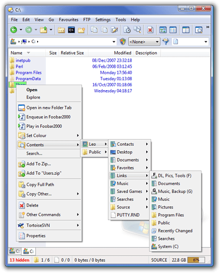
Task: Click the 13 hidden status indicator
Action: coord(20,260)
